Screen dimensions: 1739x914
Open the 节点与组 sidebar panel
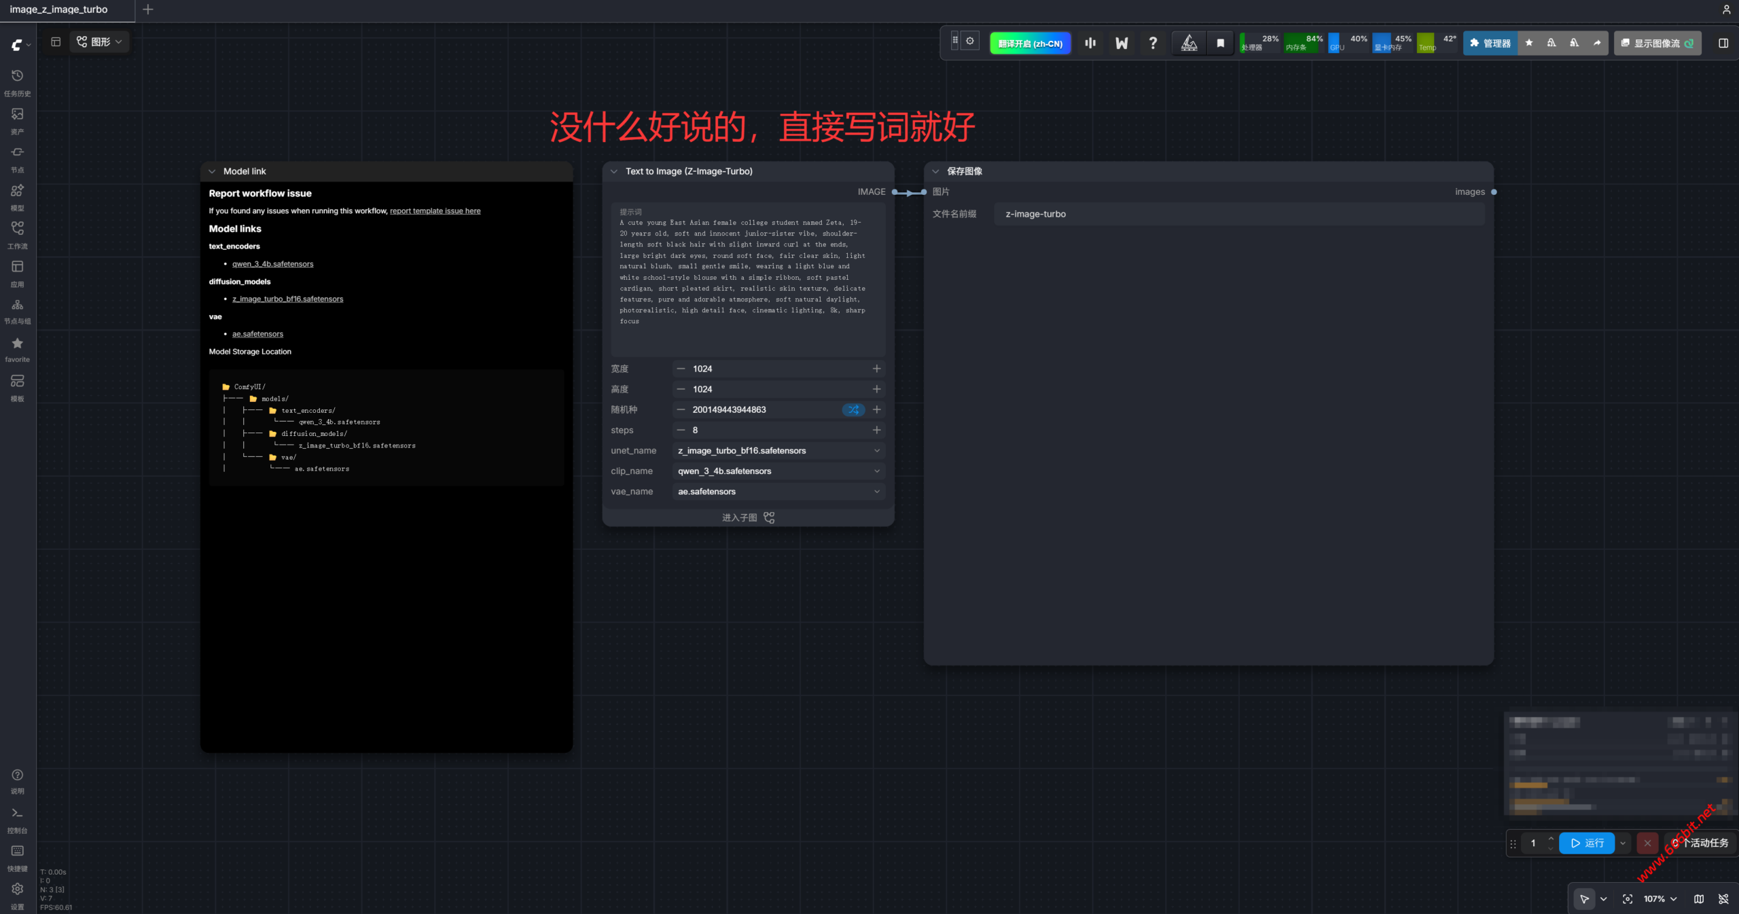[x=18, y=310]
